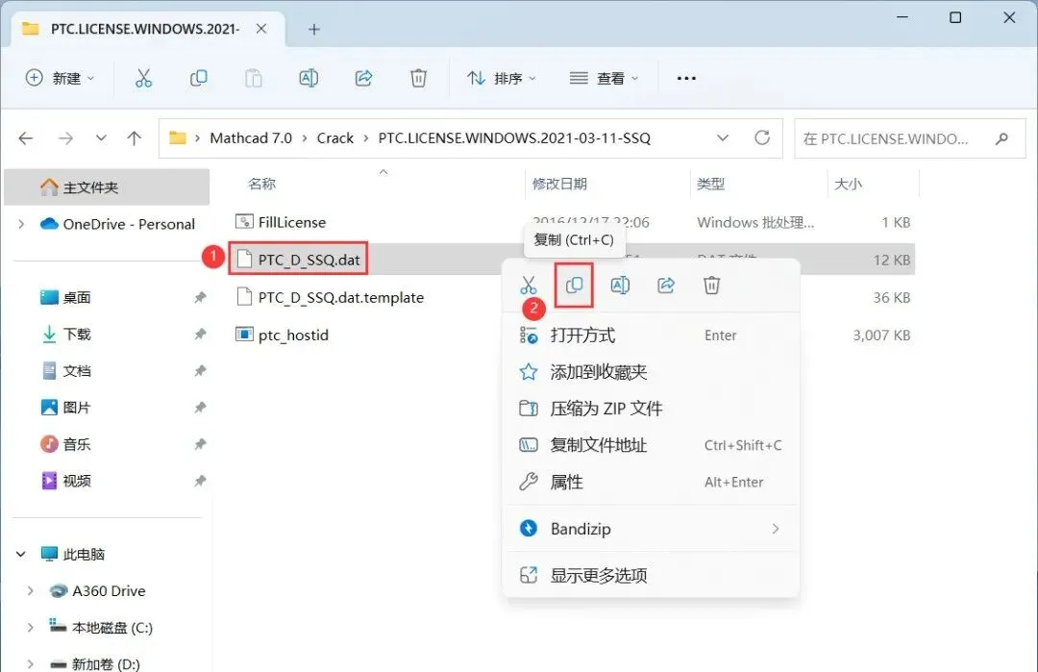Click the Mathcad 7.0 breadcrumb
Viewport: 1038px width, 672px height.
pyautogui.click(x=251, y=137)
